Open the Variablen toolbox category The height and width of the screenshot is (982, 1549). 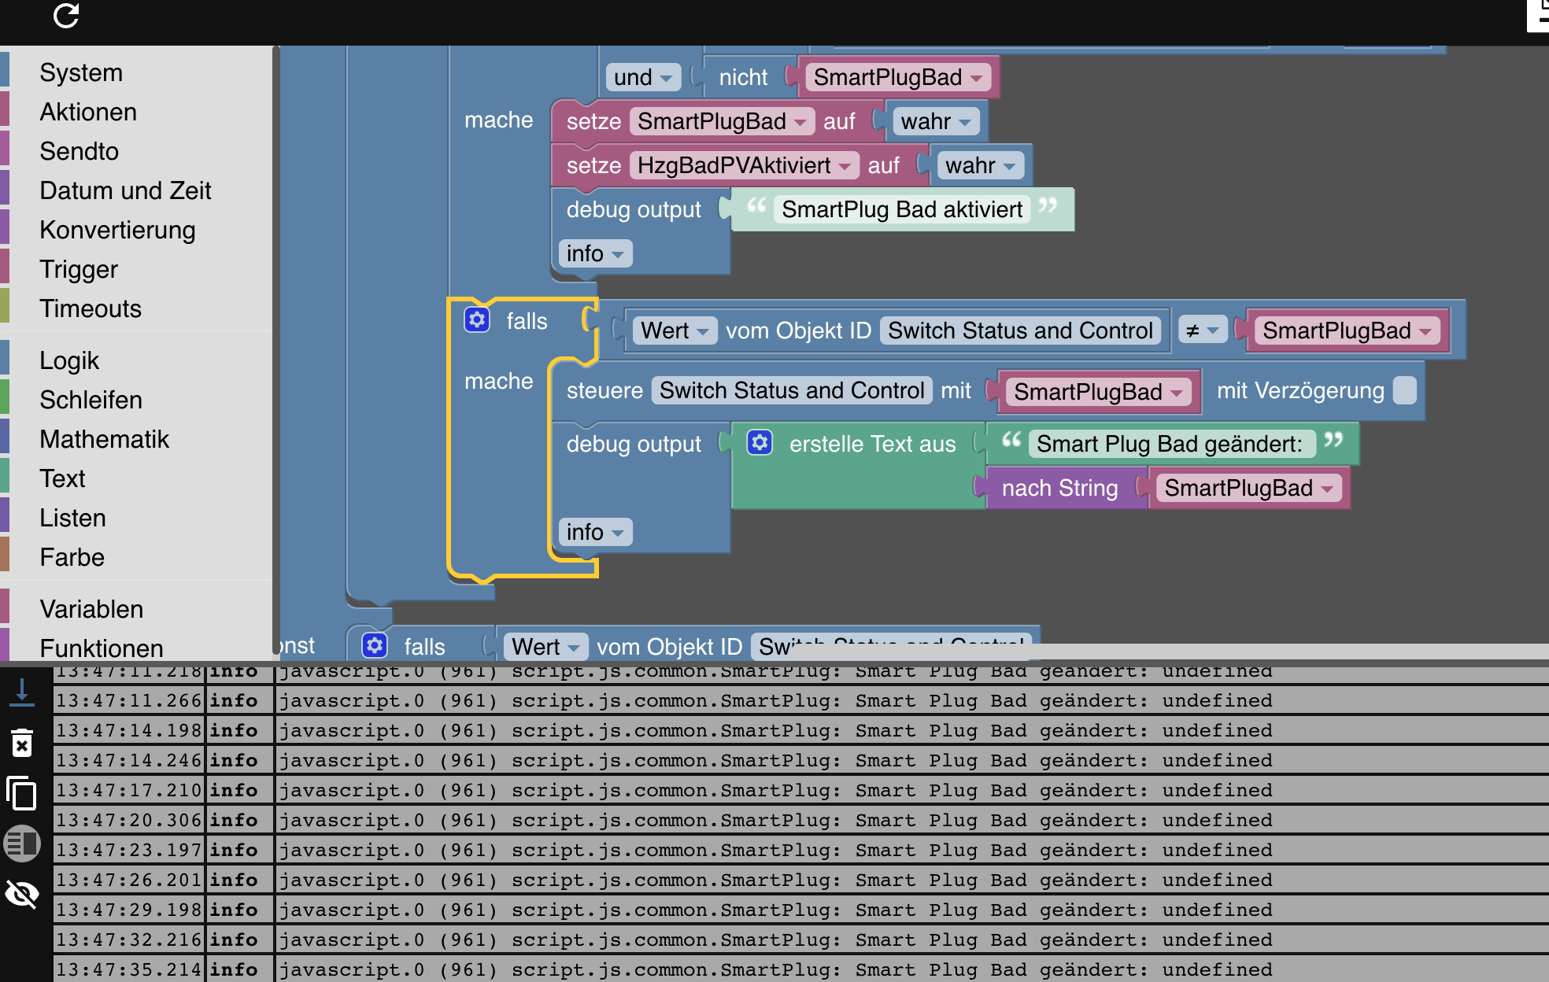91,609
